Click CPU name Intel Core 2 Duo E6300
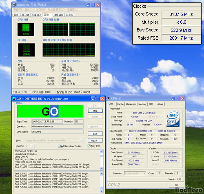The image size is (204, 194). (x=144, y=113)
